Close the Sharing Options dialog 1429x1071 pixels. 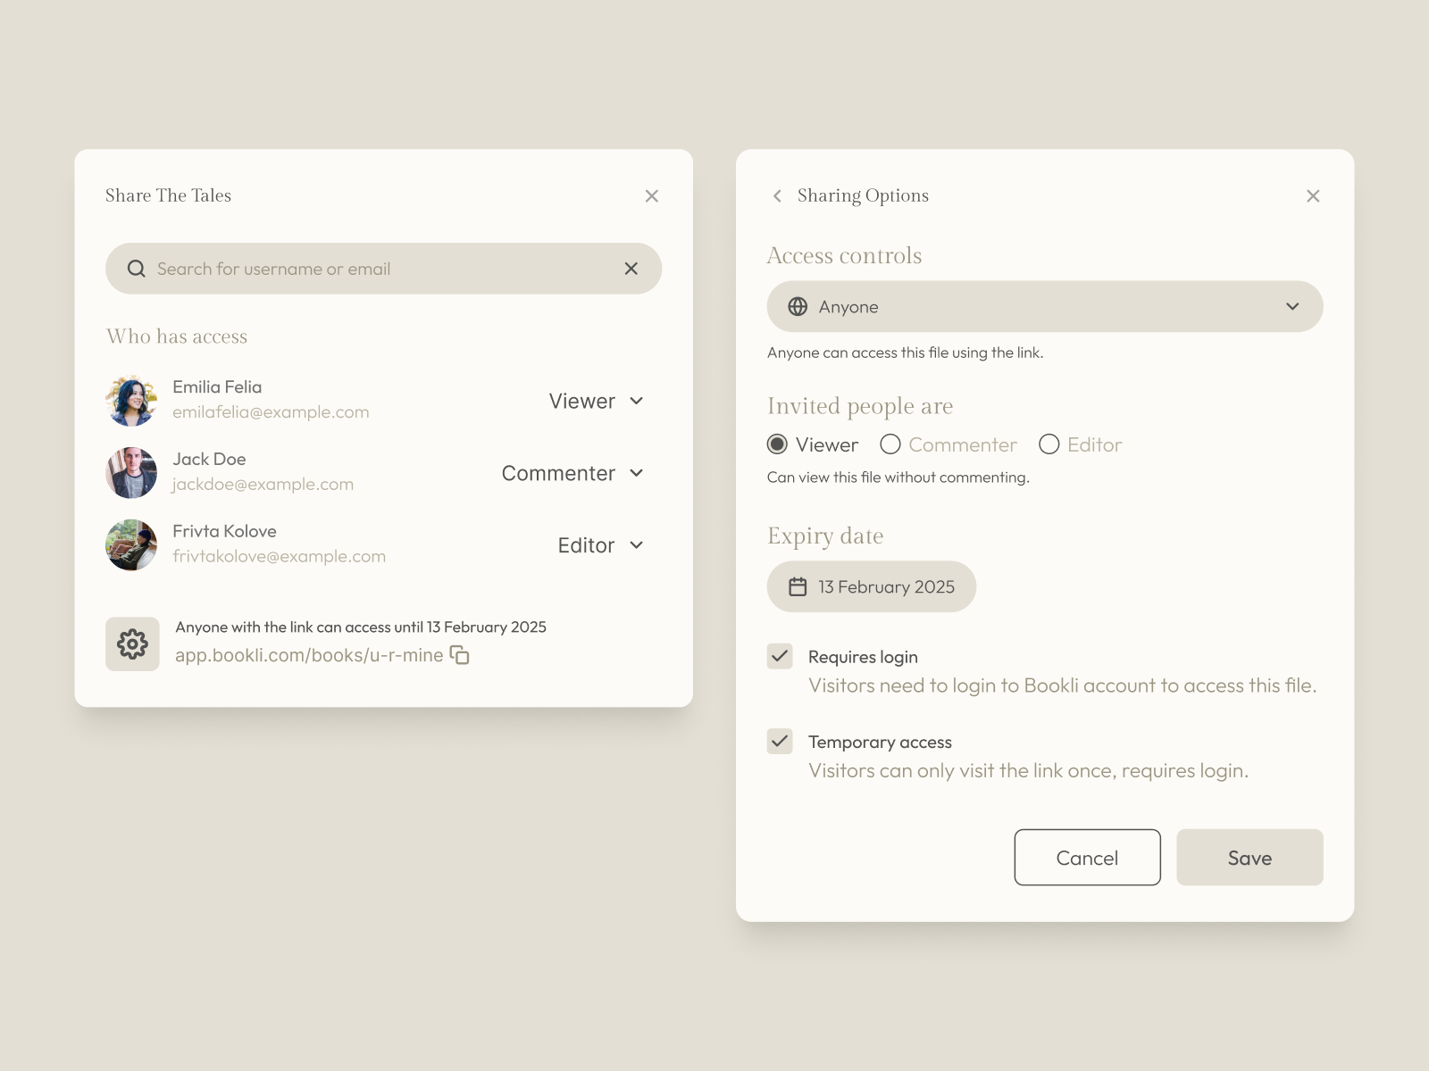(1313, 195)
